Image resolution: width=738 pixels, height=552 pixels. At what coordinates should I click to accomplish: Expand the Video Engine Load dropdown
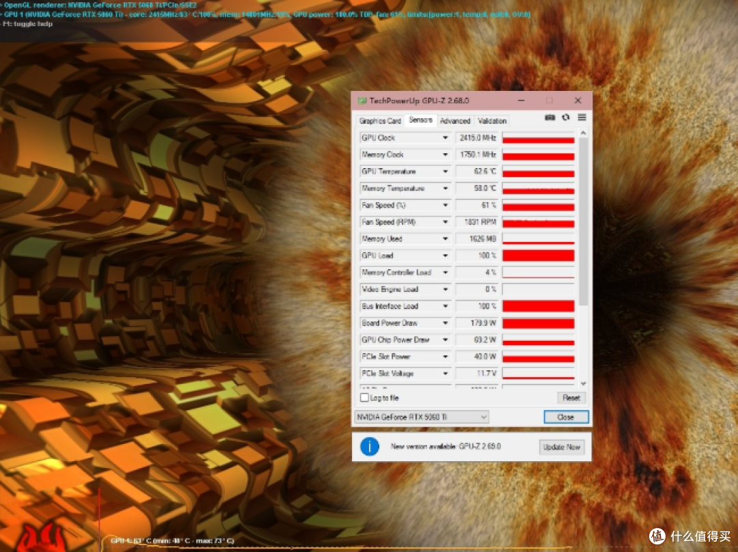click(445, 290)
